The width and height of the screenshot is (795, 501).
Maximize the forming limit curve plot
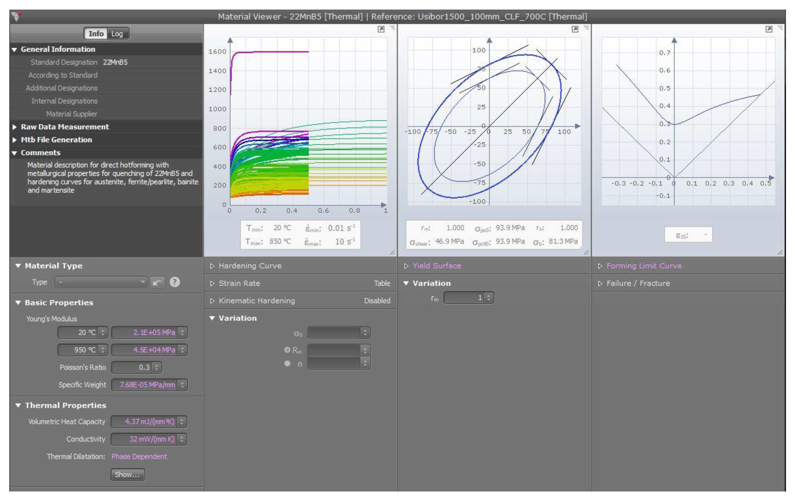click(x=769, y=29)
